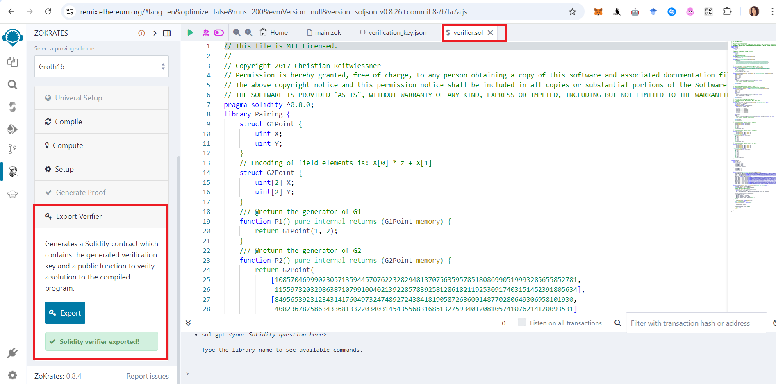The height and width of the screenshot is (384, 776).
Task: Open the Report issues link
Action: [148, 376]
